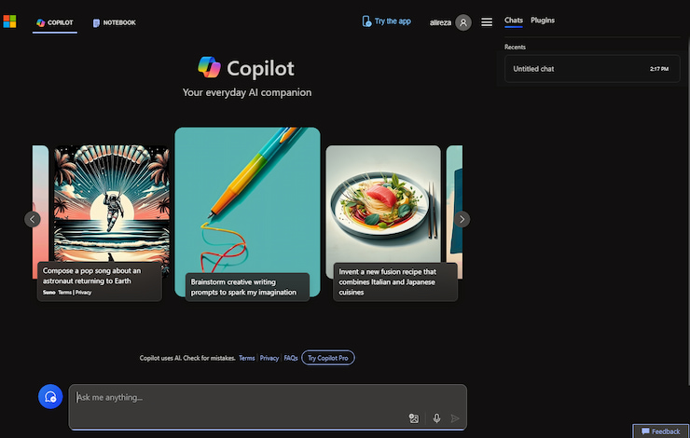This screenshot has height=438, width=690.
Task: Open the Terms link in the disclaimer
Action: [247, 358]
